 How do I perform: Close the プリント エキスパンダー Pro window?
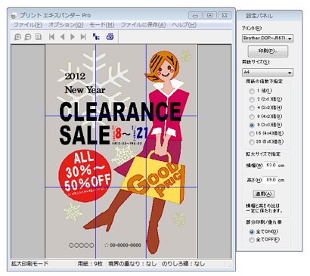click(x=225, y=15)
